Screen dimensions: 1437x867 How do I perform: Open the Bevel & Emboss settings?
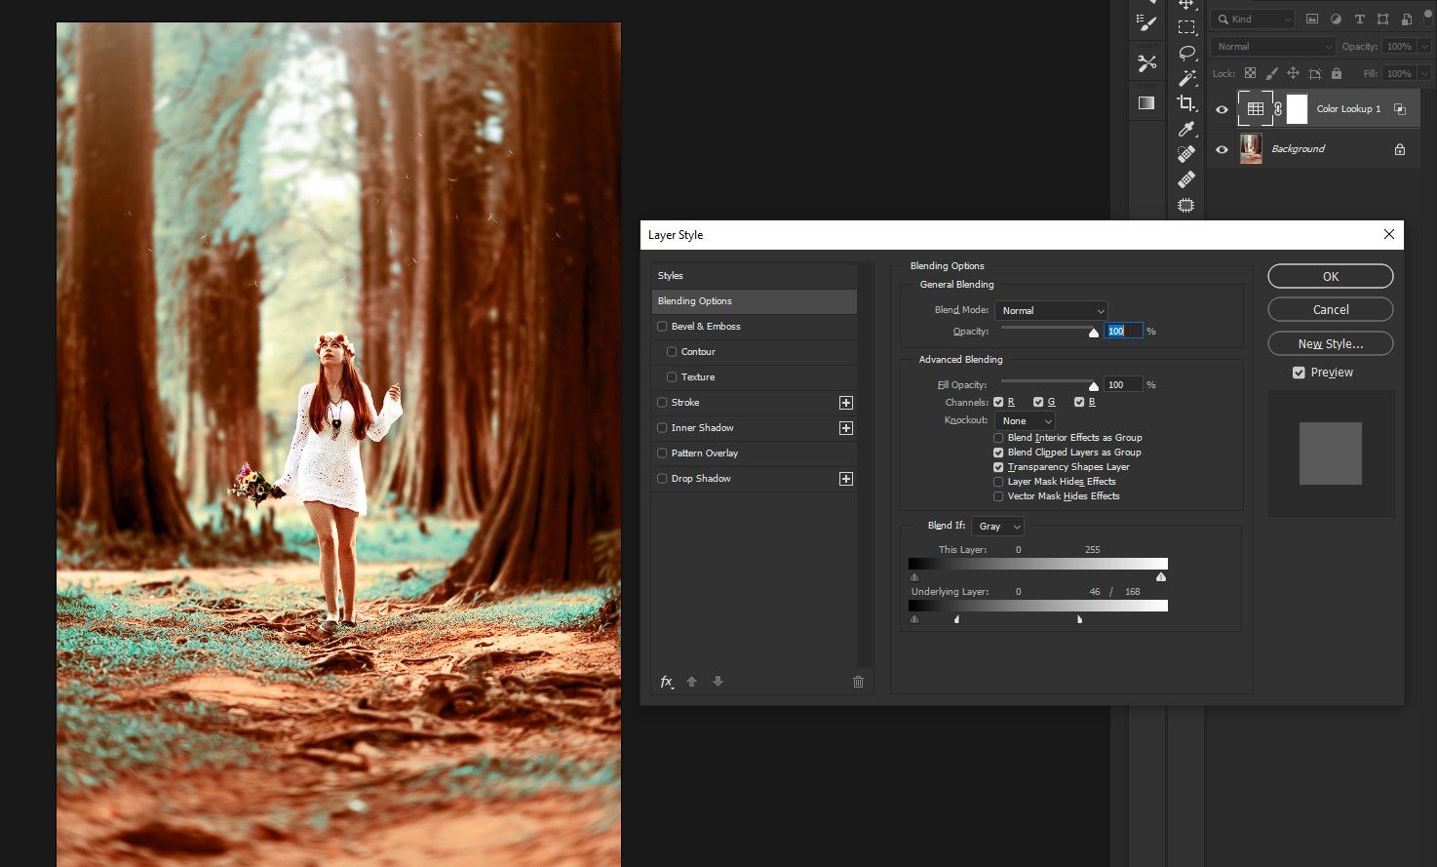coord(706,327)
